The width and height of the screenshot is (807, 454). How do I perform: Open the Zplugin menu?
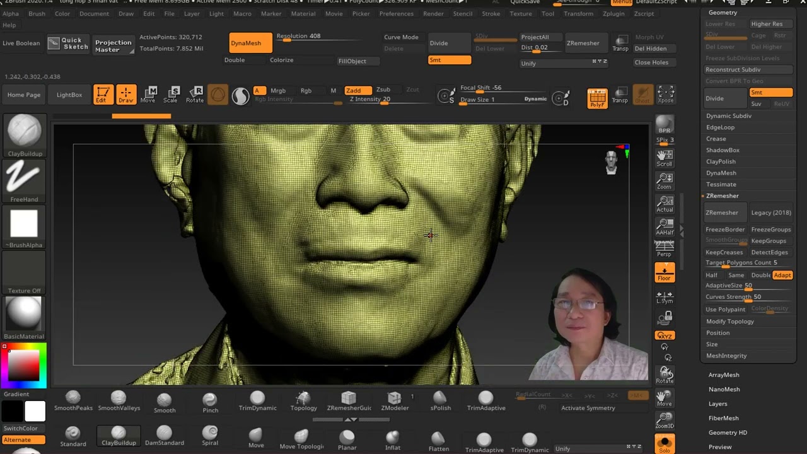pyautogui.click(x=613, y=14)
